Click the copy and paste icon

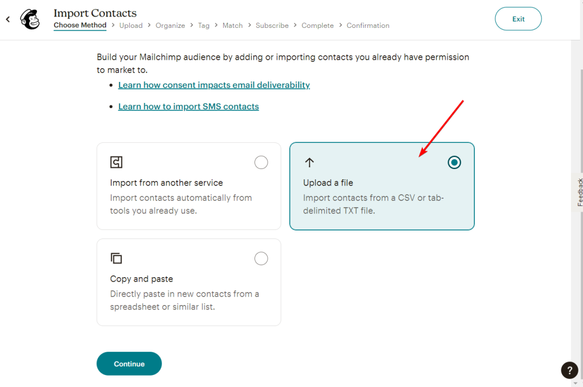116,258
